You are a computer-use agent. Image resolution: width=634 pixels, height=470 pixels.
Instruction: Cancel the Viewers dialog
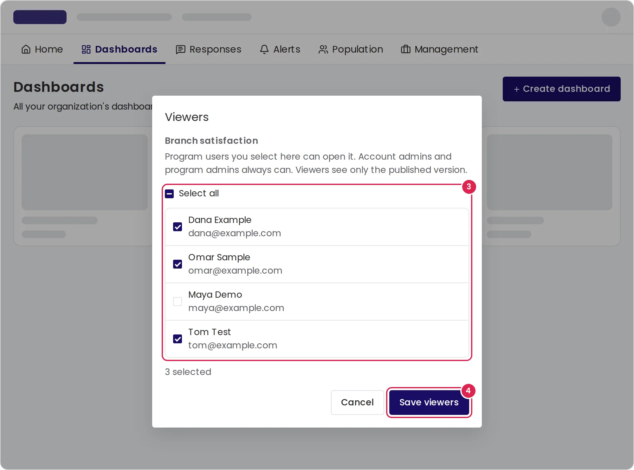(x=357, y=402)
